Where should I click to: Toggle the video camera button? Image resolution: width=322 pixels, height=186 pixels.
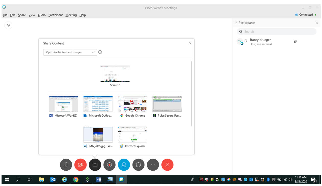(80, 165)
